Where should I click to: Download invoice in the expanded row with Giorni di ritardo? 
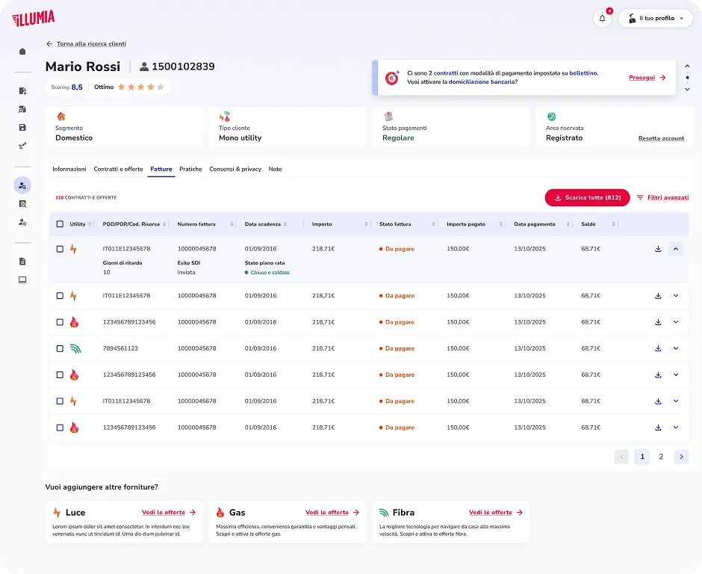(x=658, y=249)
